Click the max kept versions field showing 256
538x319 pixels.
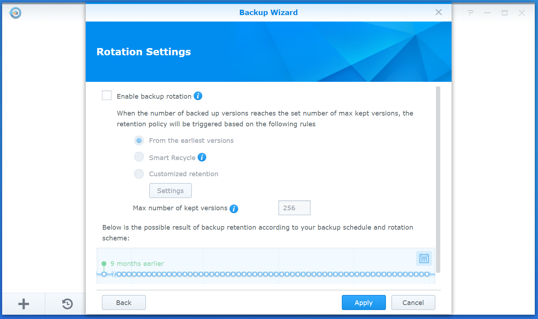click(x=294, y=208)
